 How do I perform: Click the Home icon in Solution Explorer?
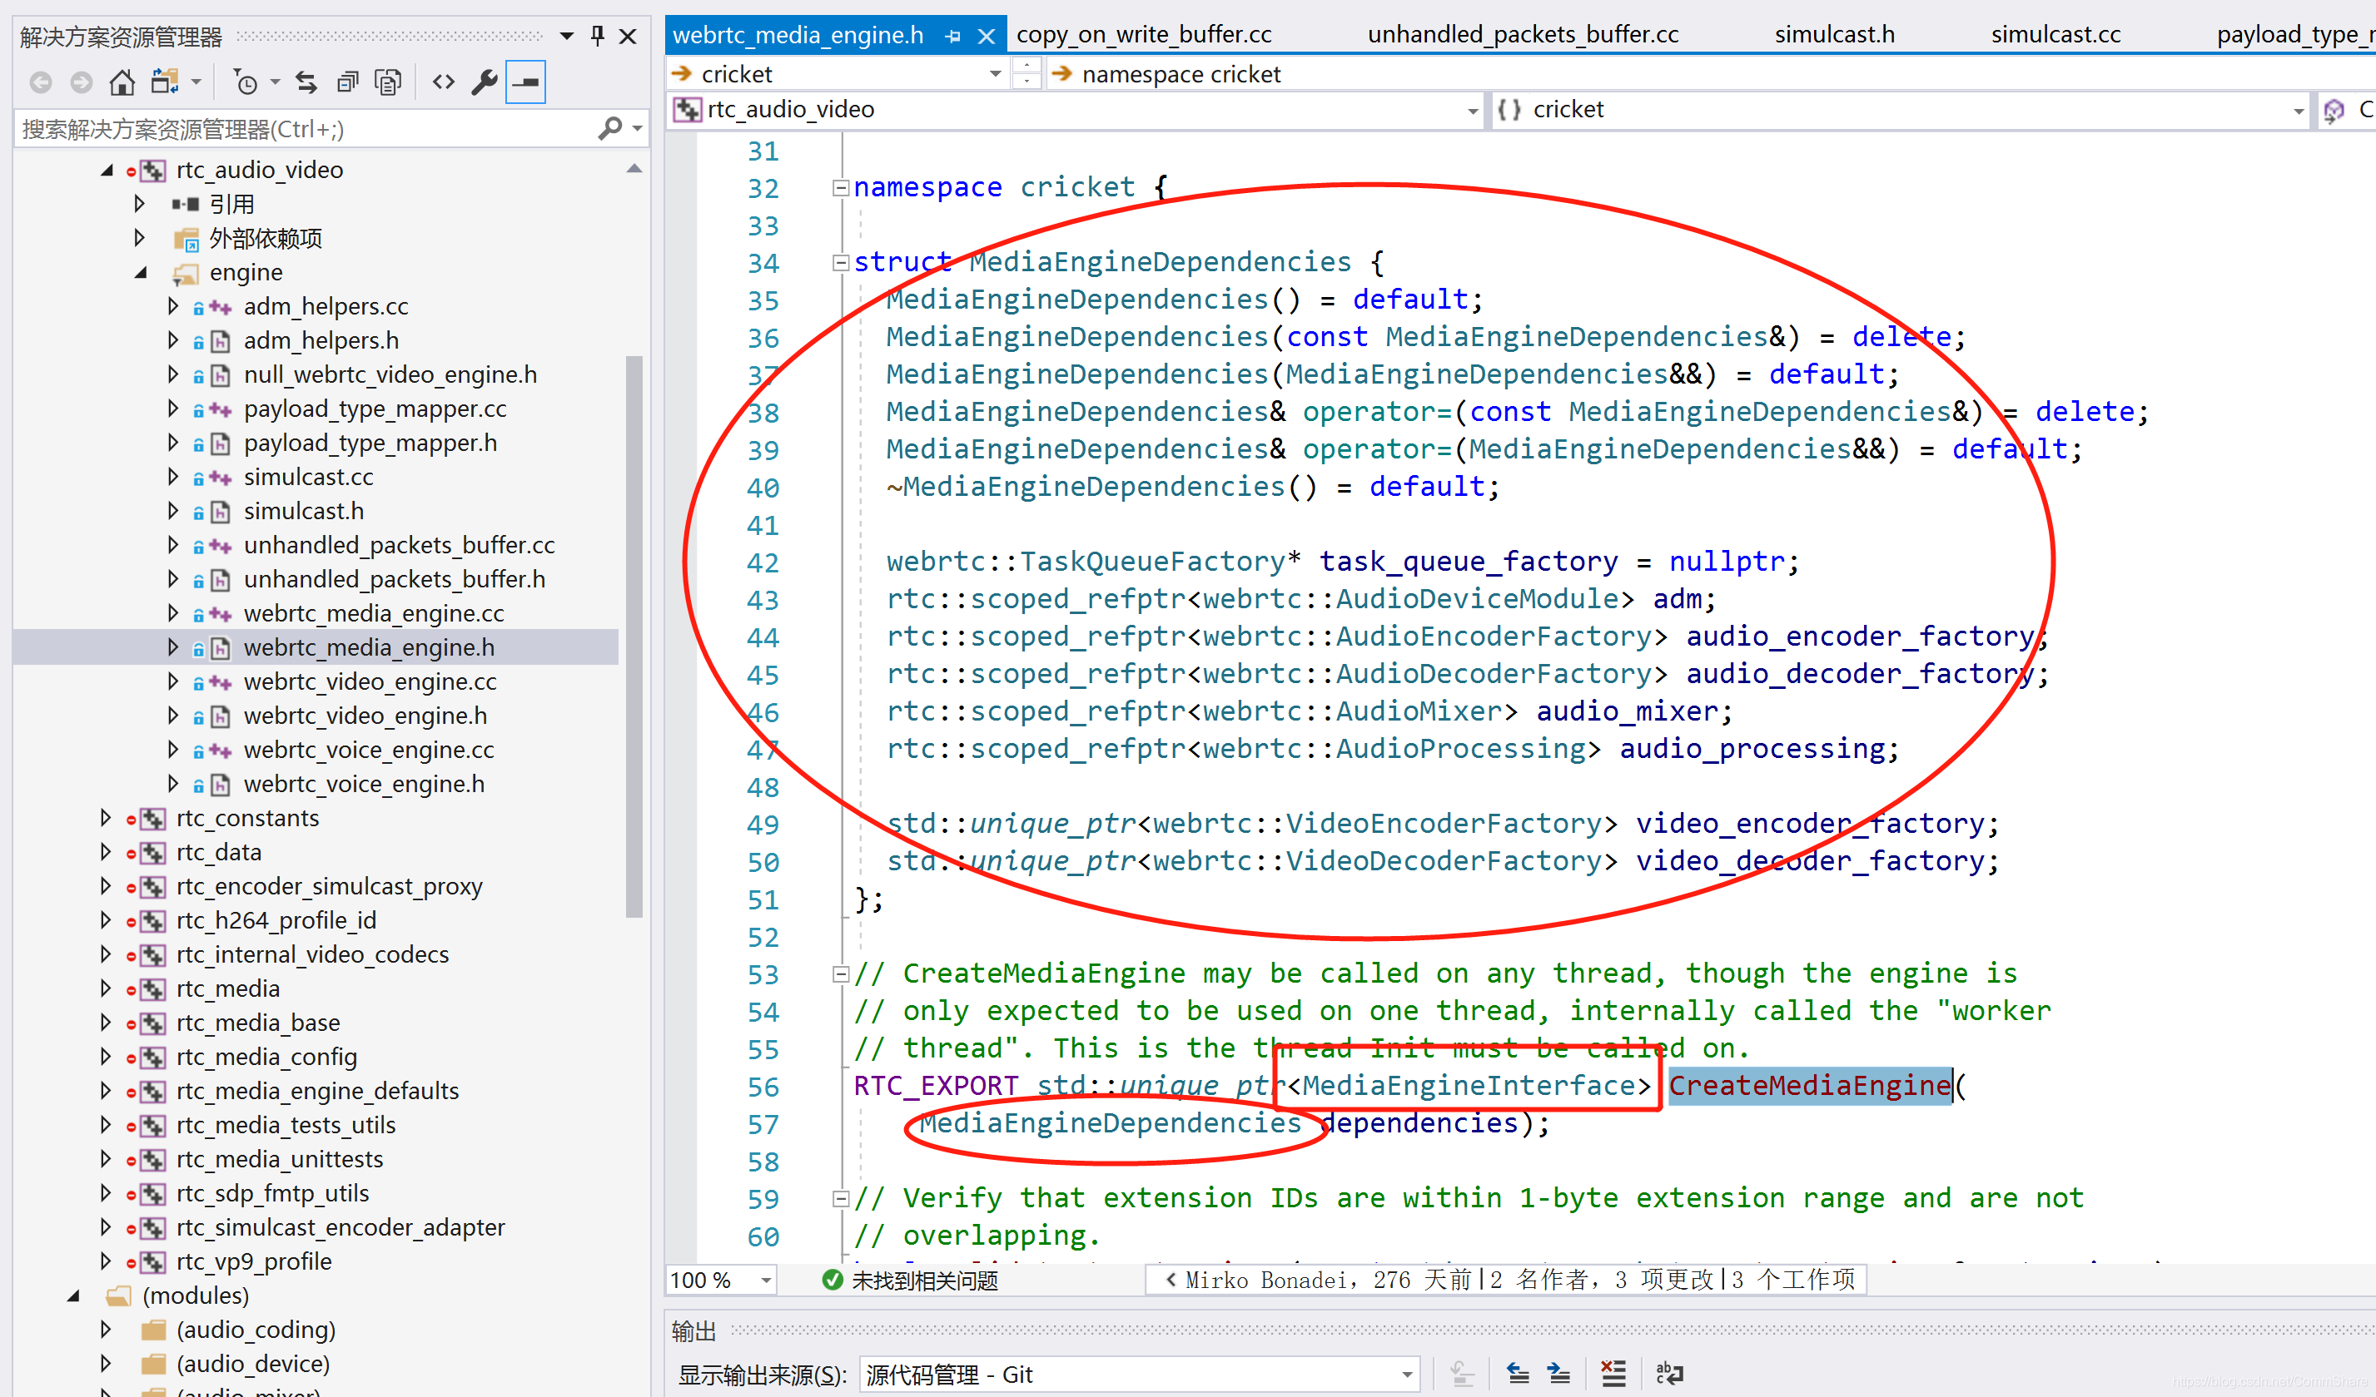click(x=122, y=83)
